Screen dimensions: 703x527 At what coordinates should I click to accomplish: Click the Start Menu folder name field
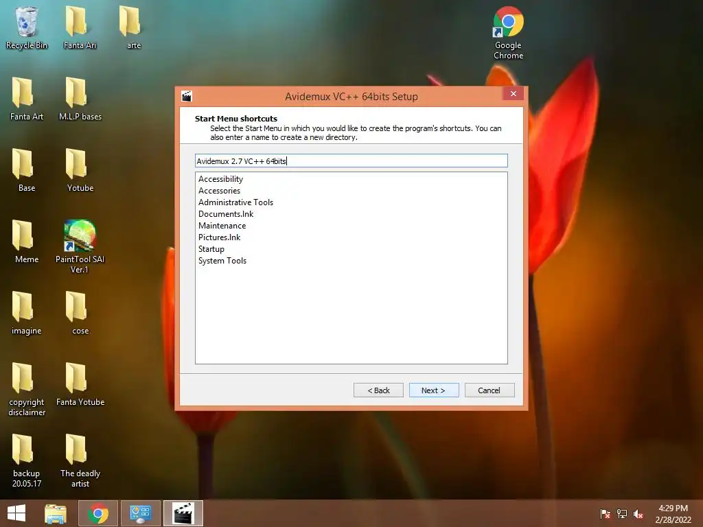click(351, 161)
